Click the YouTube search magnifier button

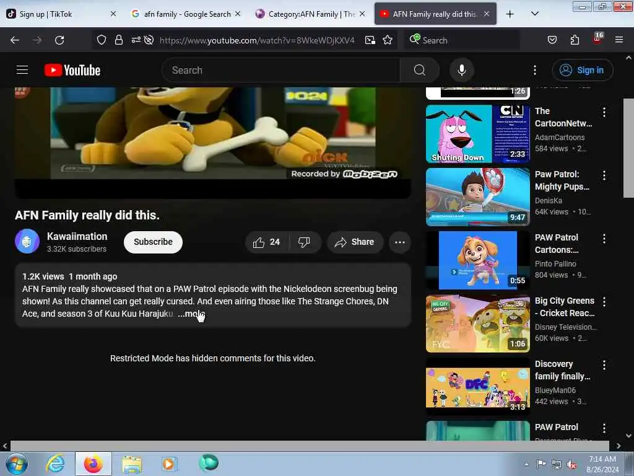(x=419, y=70)
